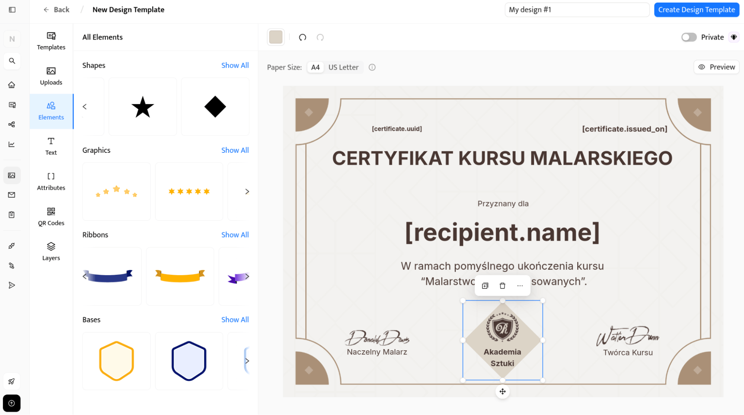Open the image designs icon in left rail

pyautogui.click(x=12, y=175)
